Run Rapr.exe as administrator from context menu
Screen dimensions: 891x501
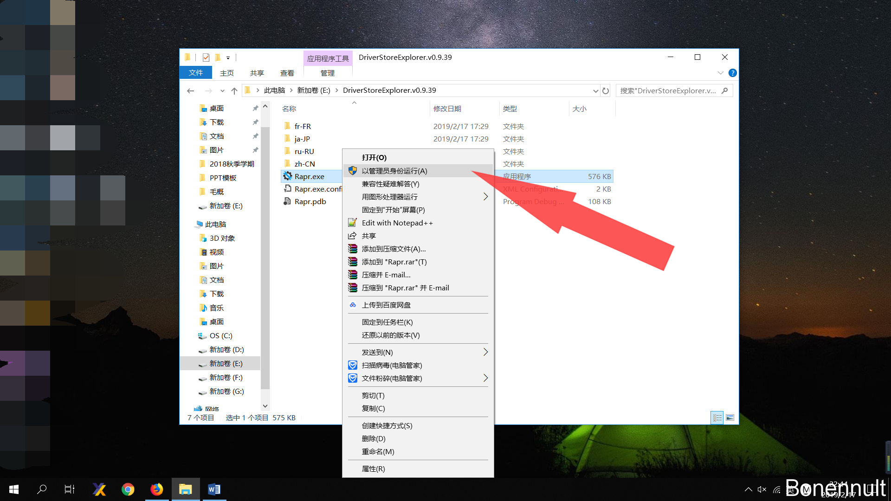click(x=418, y=171)
